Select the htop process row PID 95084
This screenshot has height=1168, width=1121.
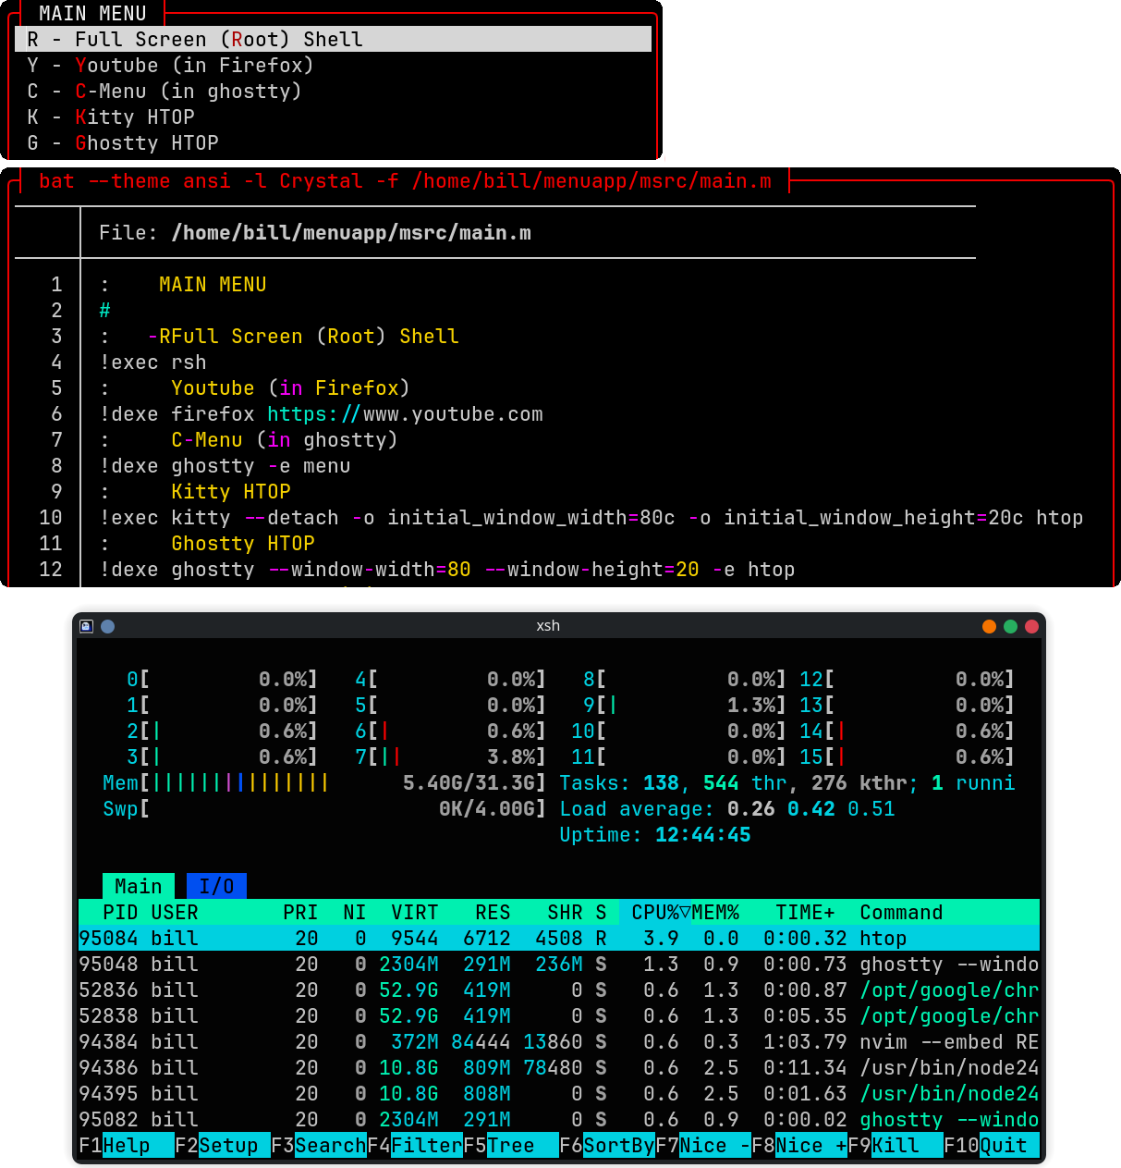click(x=559, y=938)
